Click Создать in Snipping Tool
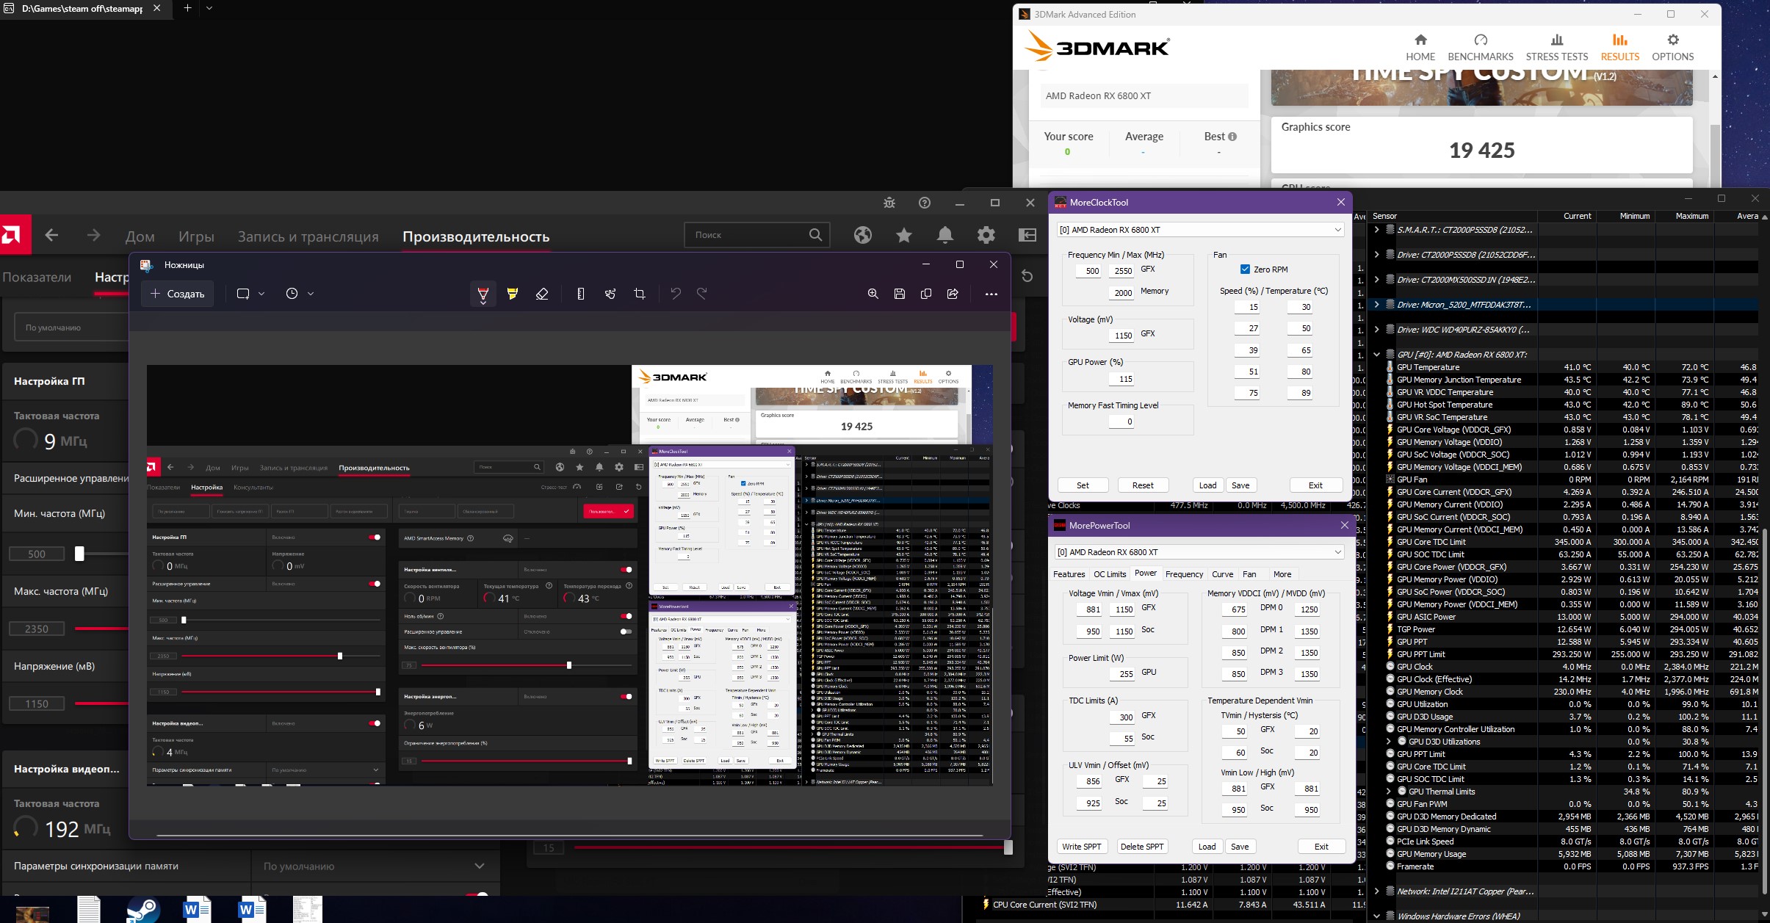 [178, 294]
